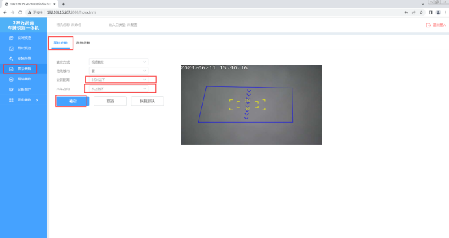This screenshot has height=238, width=449.
Task: Open the browser profile avatar icon
Action: tap(438, 12)
